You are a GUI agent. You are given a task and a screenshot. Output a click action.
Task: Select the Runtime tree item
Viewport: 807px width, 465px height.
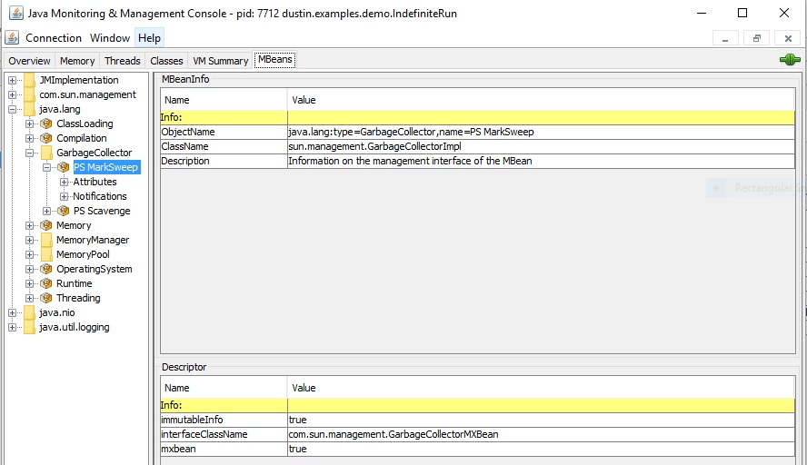[75, 283]
